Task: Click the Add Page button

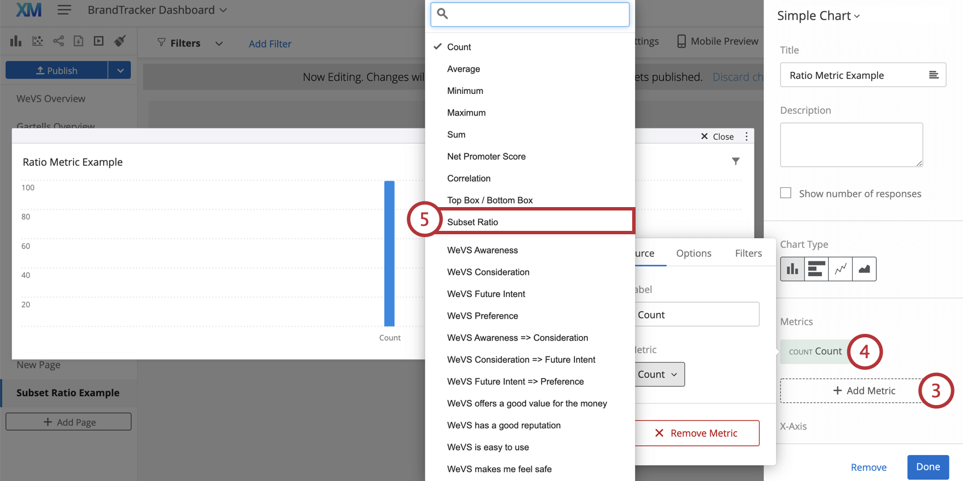Action: point(69,422)
